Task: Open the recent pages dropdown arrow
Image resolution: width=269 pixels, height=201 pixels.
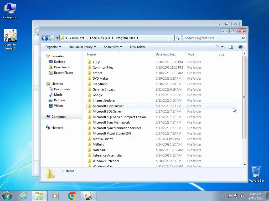Action: pos(57,38)
